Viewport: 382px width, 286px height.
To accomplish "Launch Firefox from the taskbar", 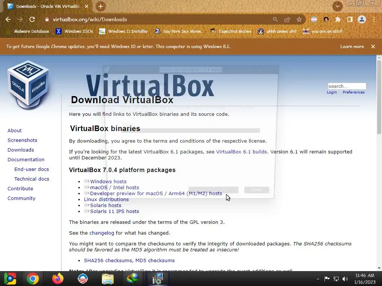I will click(x=58, y=279).
